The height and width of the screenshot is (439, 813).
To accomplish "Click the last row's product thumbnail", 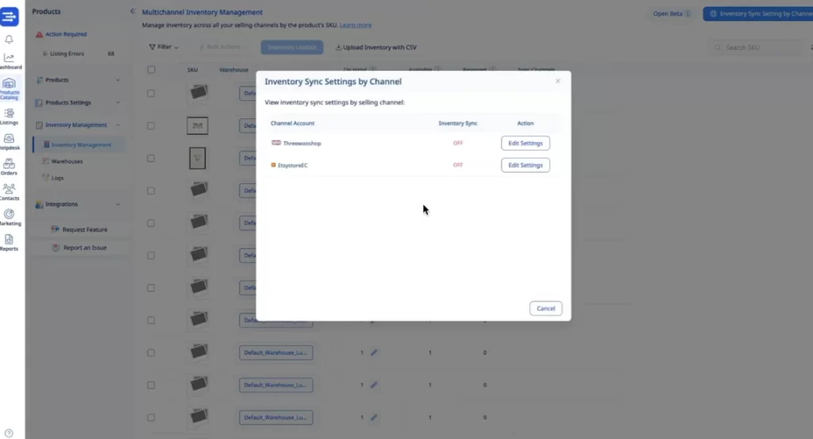I will click(198, 416).
